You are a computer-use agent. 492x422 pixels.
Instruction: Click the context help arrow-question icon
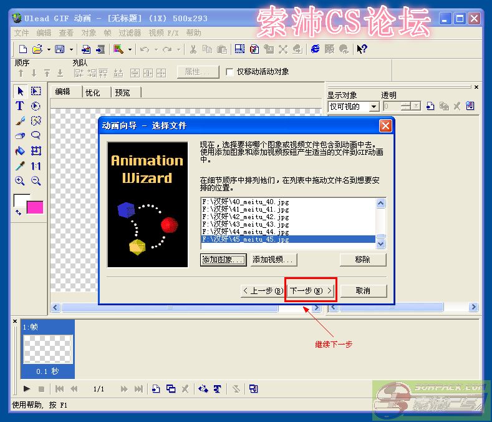point(362,49)
